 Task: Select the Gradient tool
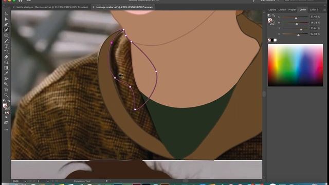tap(6, 68)
